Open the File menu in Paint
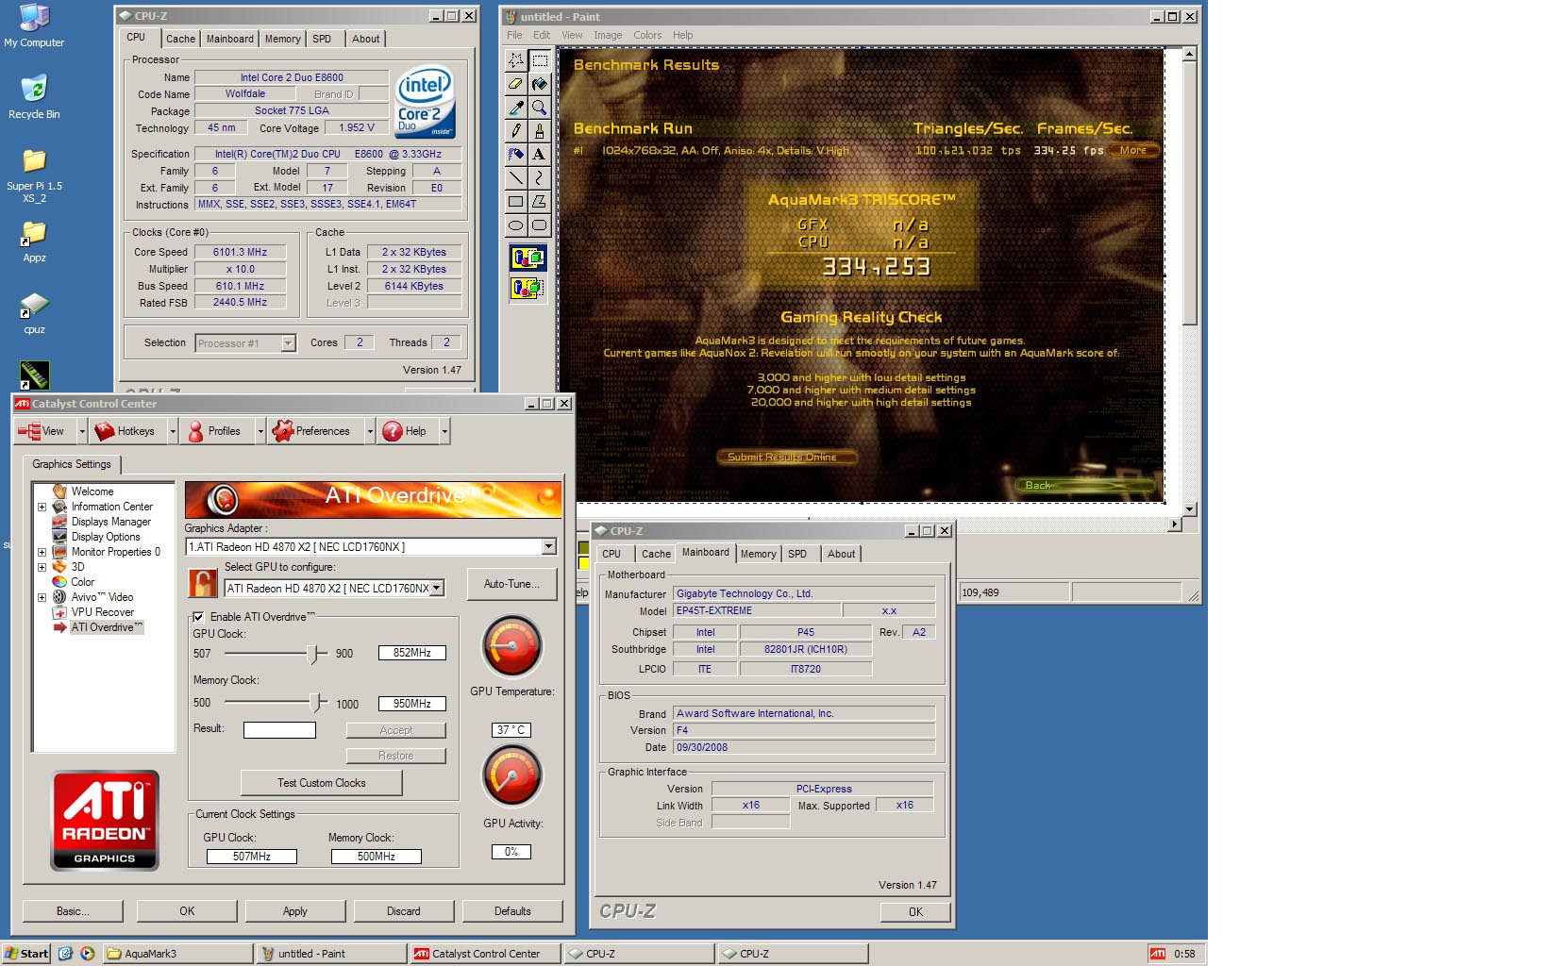Screen dimensions: 1558x966 pos(514,35)
